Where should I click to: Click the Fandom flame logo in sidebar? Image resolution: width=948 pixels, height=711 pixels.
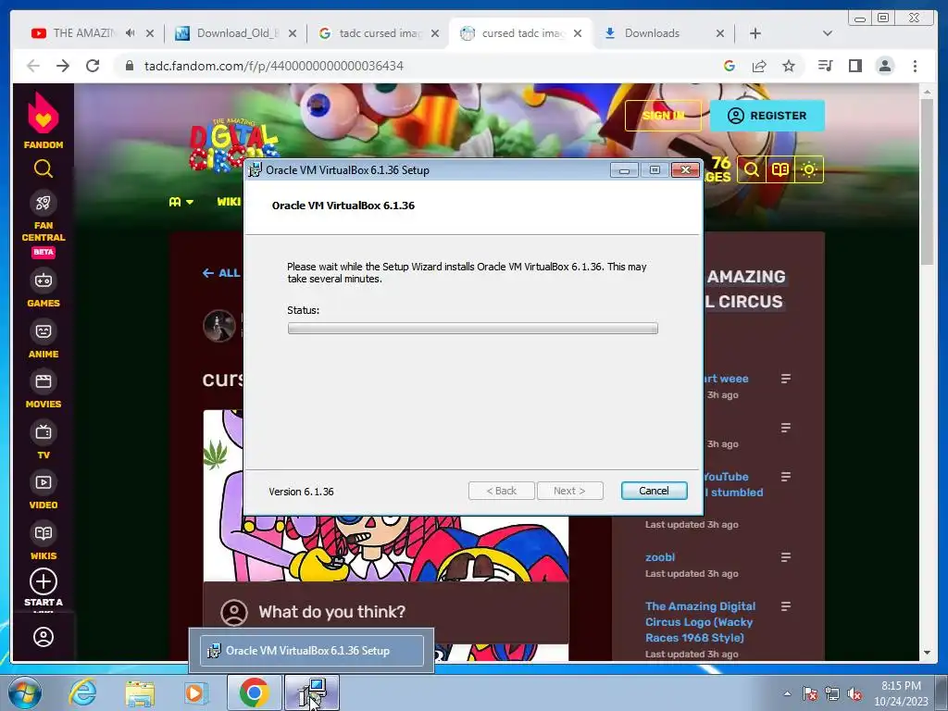point(43,114)
